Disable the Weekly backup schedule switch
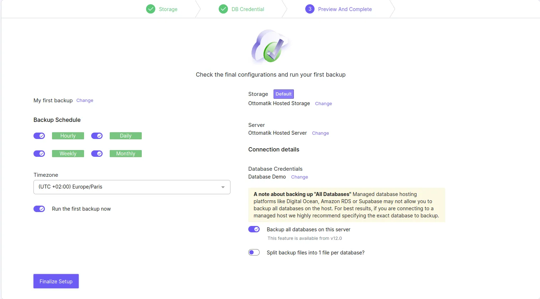The image size is (540, 299). coord(39,154)
